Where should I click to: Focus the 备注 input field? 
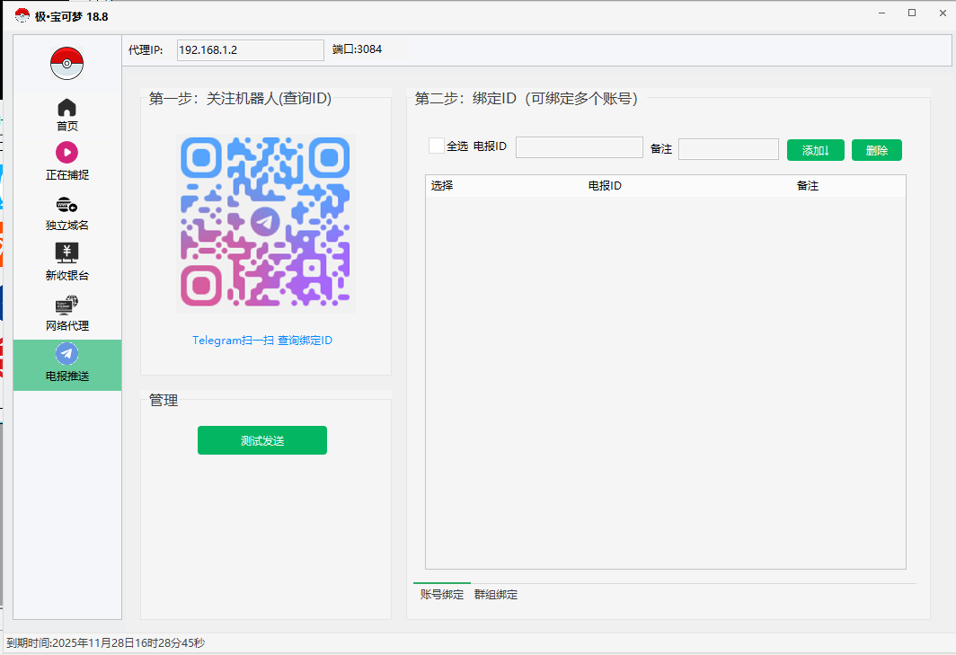pyautogui.click(x=728, y=149)
